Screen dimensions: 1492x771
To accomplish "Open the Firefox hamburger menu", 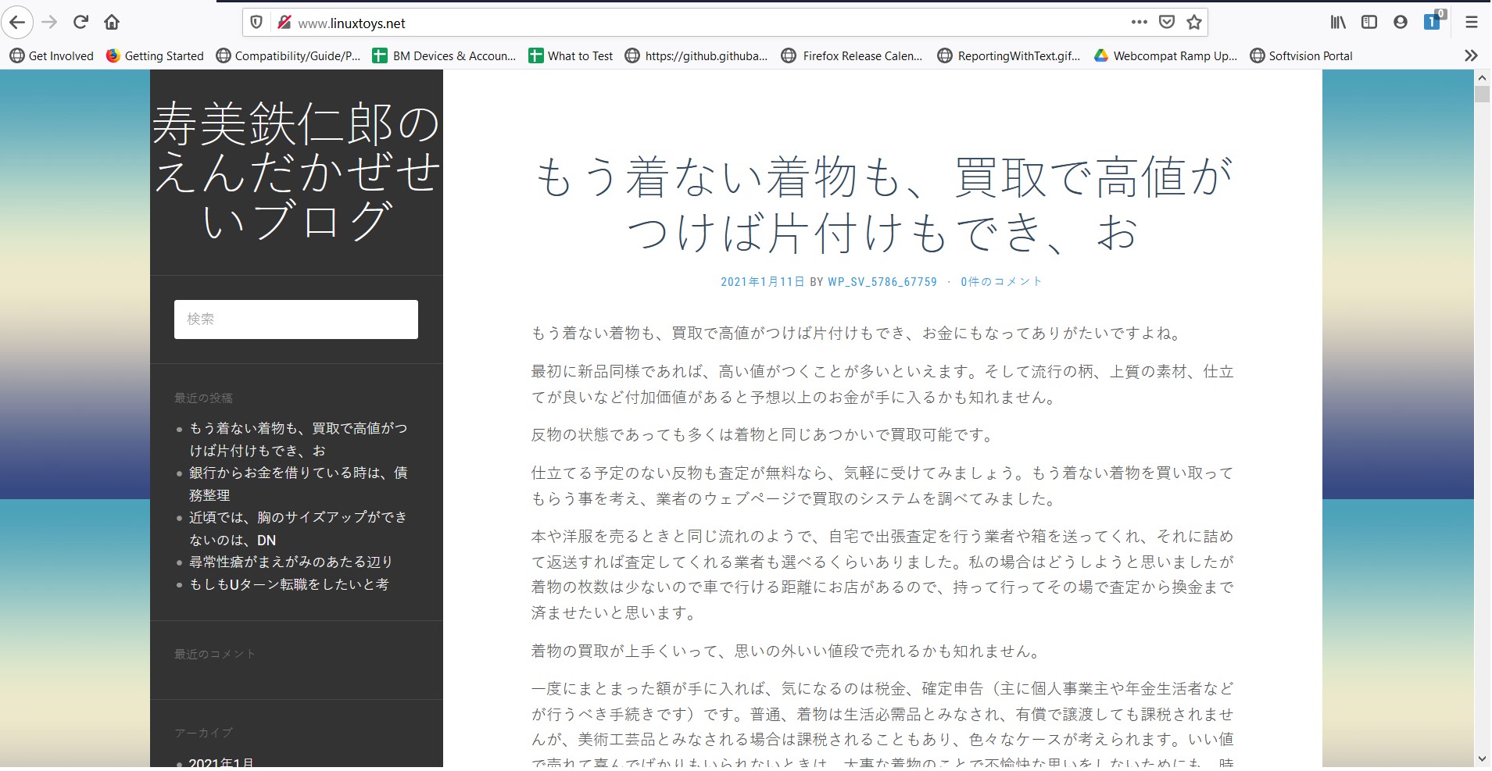I will [1471, 22].
